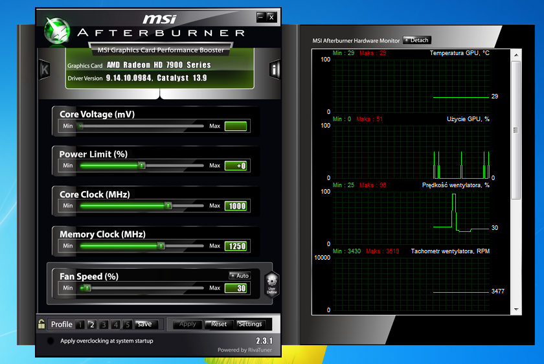Open the information 'i' side button
Image resolution: width=544 pixels, height=364 pixels.
click(275, 70)
